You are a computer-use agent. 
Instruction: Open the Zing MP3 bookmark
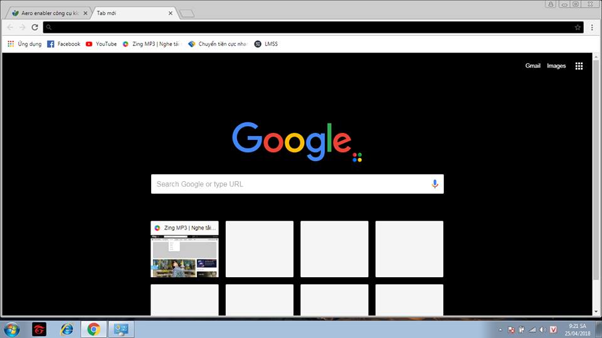[x=152, y=44]
